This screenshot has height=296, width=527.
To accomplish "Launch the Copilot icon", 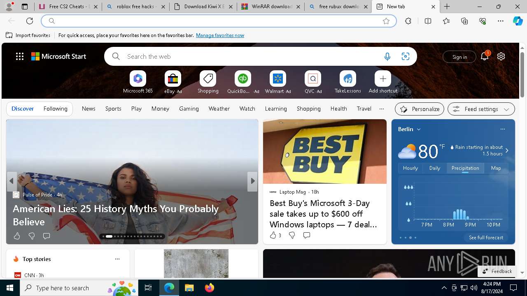I will (x=518, y=21).
